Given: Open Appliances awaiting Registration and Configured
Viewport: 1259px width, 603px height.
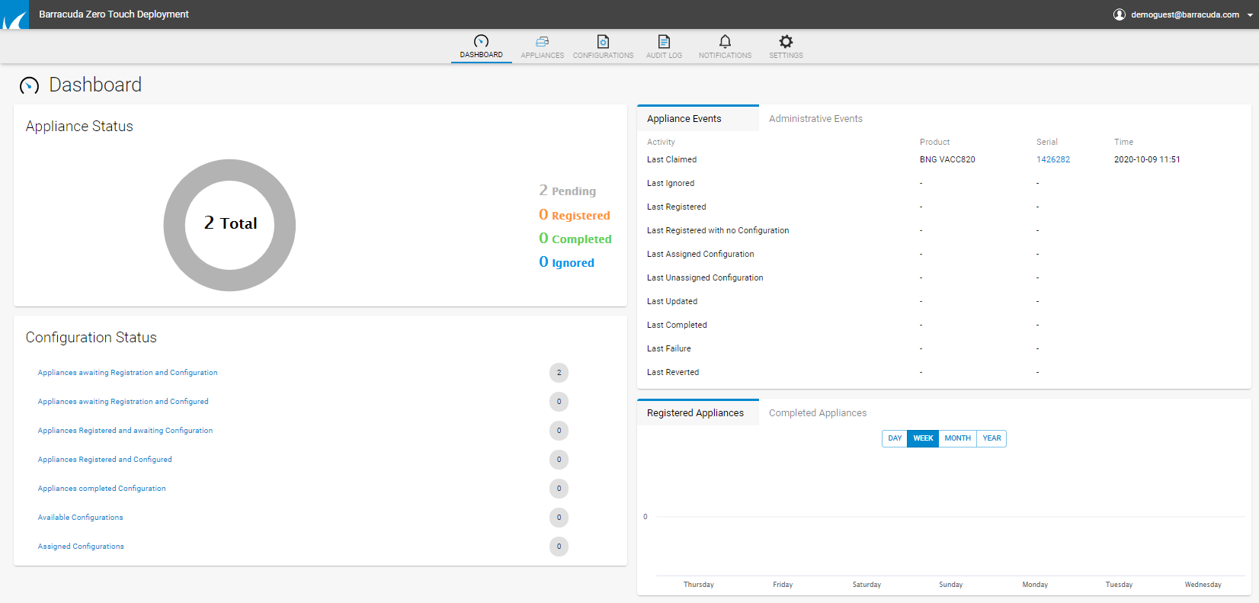Looking at the screenshot, I should tap(123, 402).
